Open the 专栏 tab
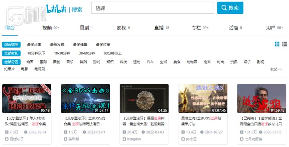 [200, 28]
